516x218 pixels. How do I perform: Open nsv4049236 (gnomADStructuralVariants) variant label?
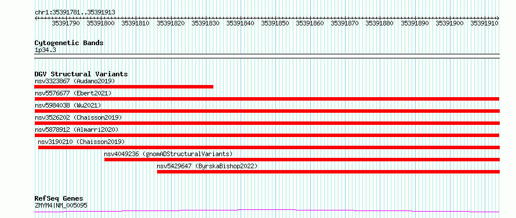168,154
